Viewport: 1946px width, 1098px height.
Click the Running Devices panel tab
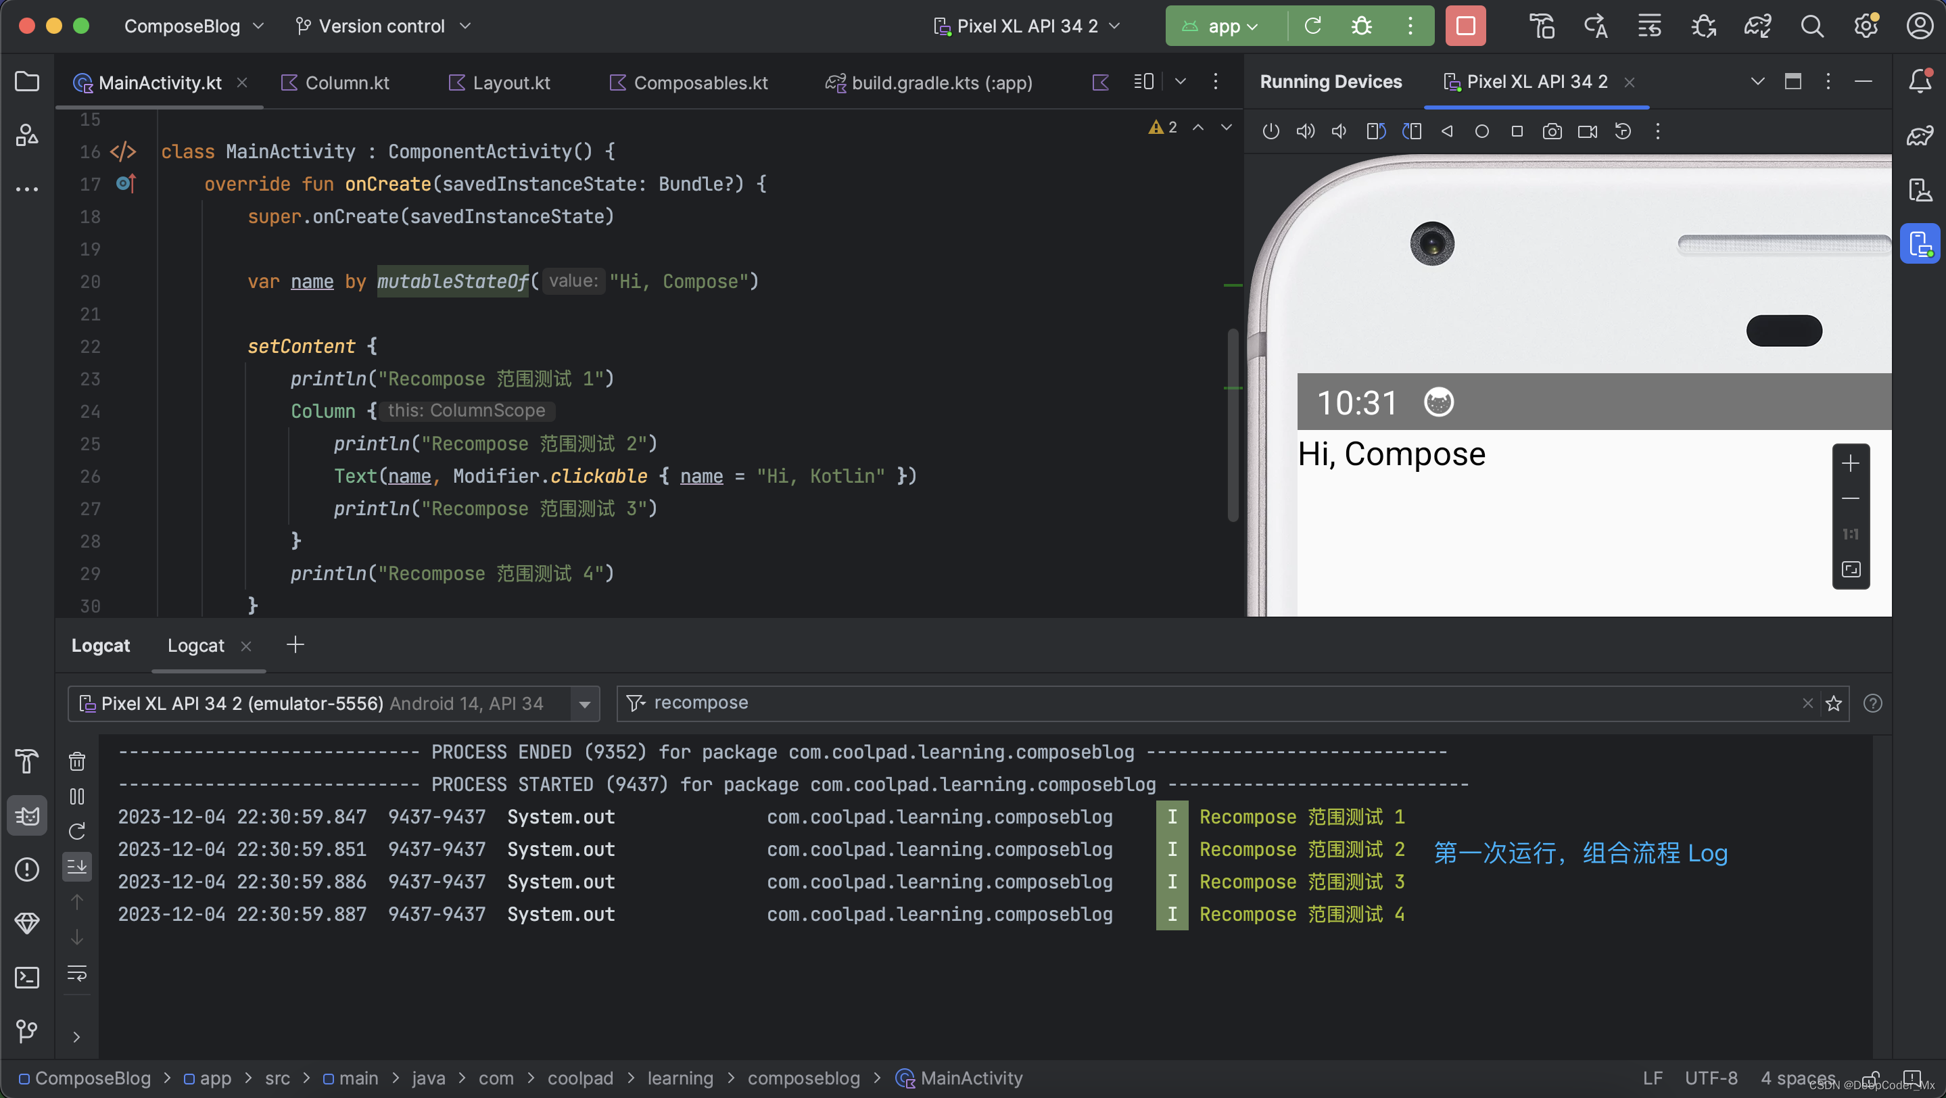(x=1331, y=82)
